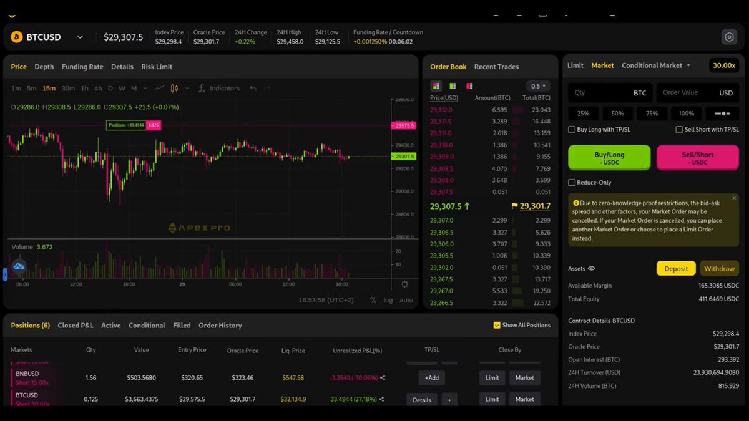Open the Order History tab
Viewport: 749px width, 421px height.
[x=220, y=326]
